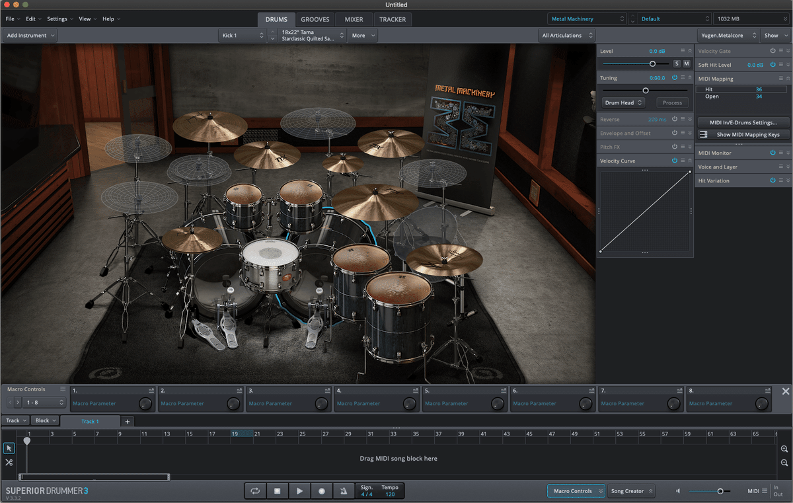Select the arrow tool in the song track panel
Viewport: 793px width, 503px height.
coord(9,448)
